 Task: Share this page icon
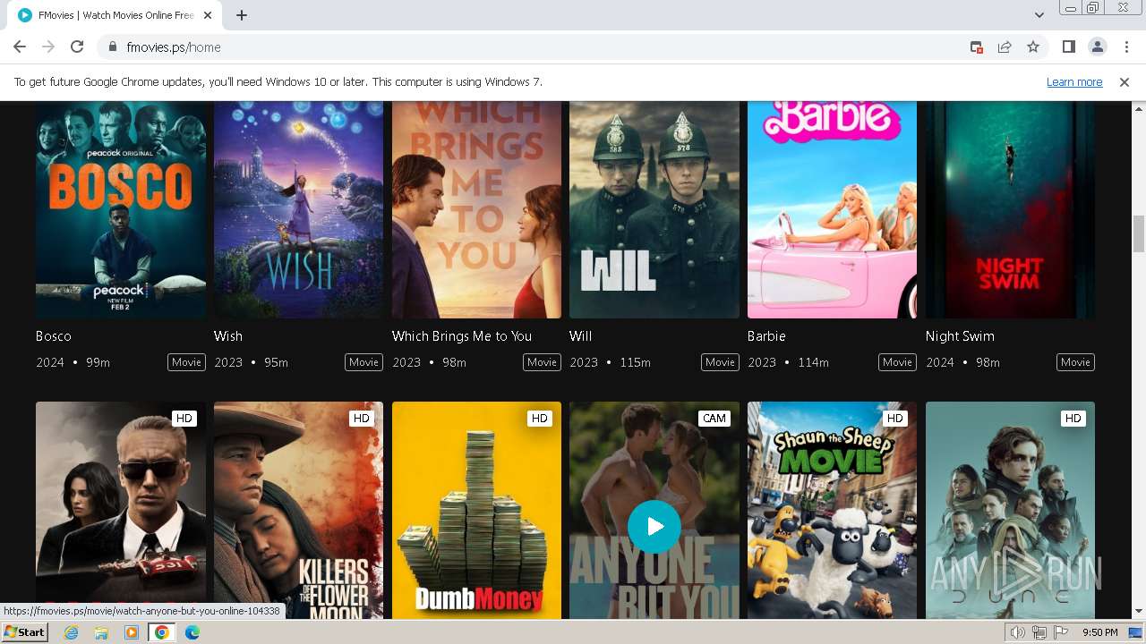click(x=1005, y=47)
